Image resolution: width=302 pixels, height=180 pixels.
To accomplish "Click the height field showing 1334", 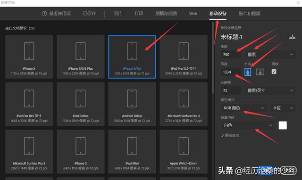I will 231,72.
